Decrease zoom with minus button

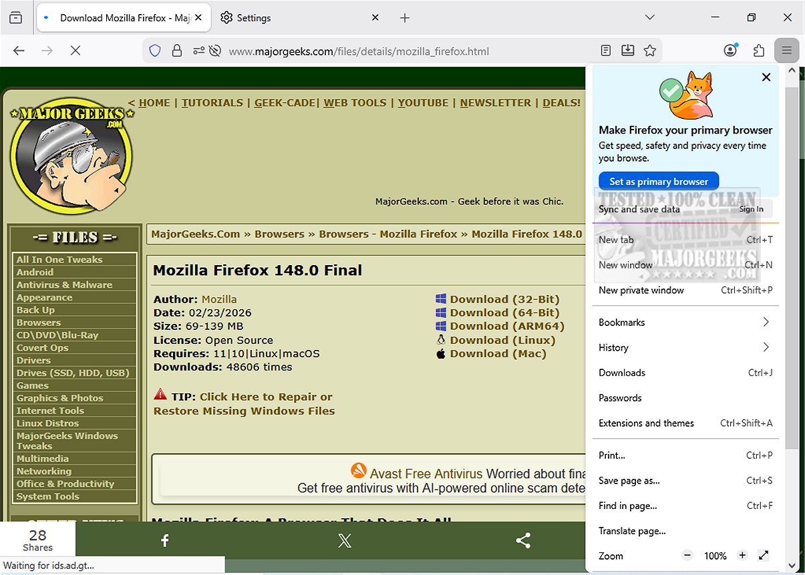pyautogui.click(x=688, y=556)
